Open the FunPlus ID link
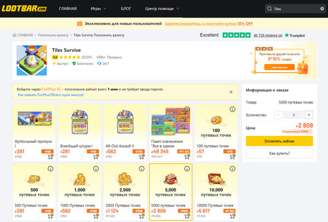Viewport: 328px width, 222px height. (51, 89)
